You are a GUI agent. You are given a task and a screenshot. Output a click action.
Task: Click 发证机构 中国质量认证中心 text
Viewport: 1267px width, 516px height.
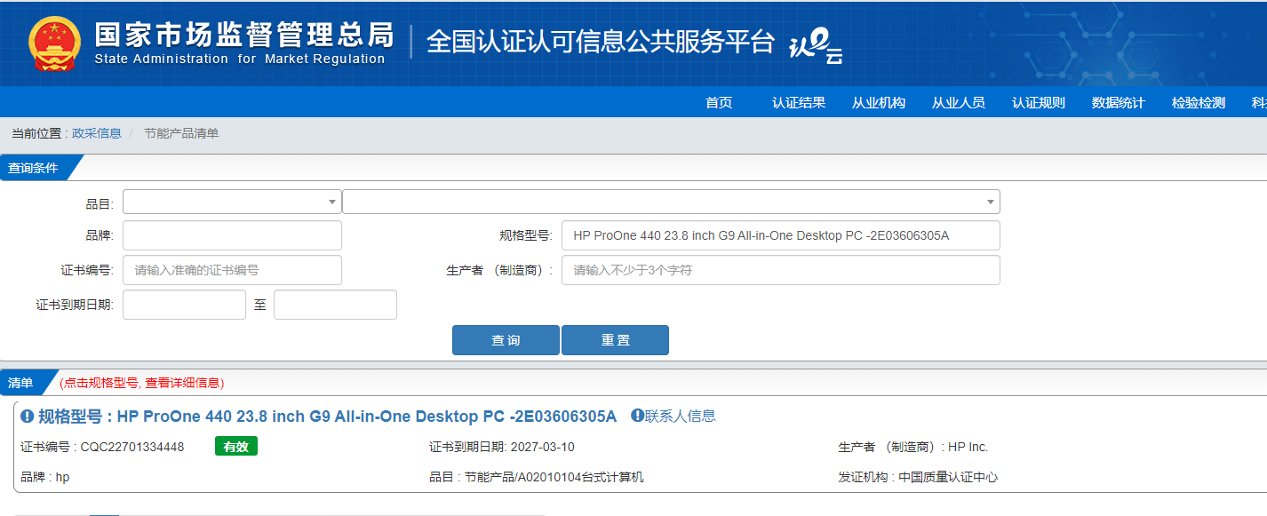pyautogui.click(x=918, y=477)
